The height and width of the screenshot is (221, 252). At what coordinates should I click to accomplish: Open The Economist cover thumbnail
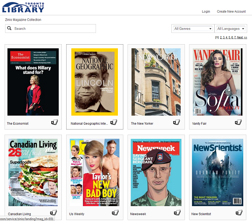tap(33, 82)
